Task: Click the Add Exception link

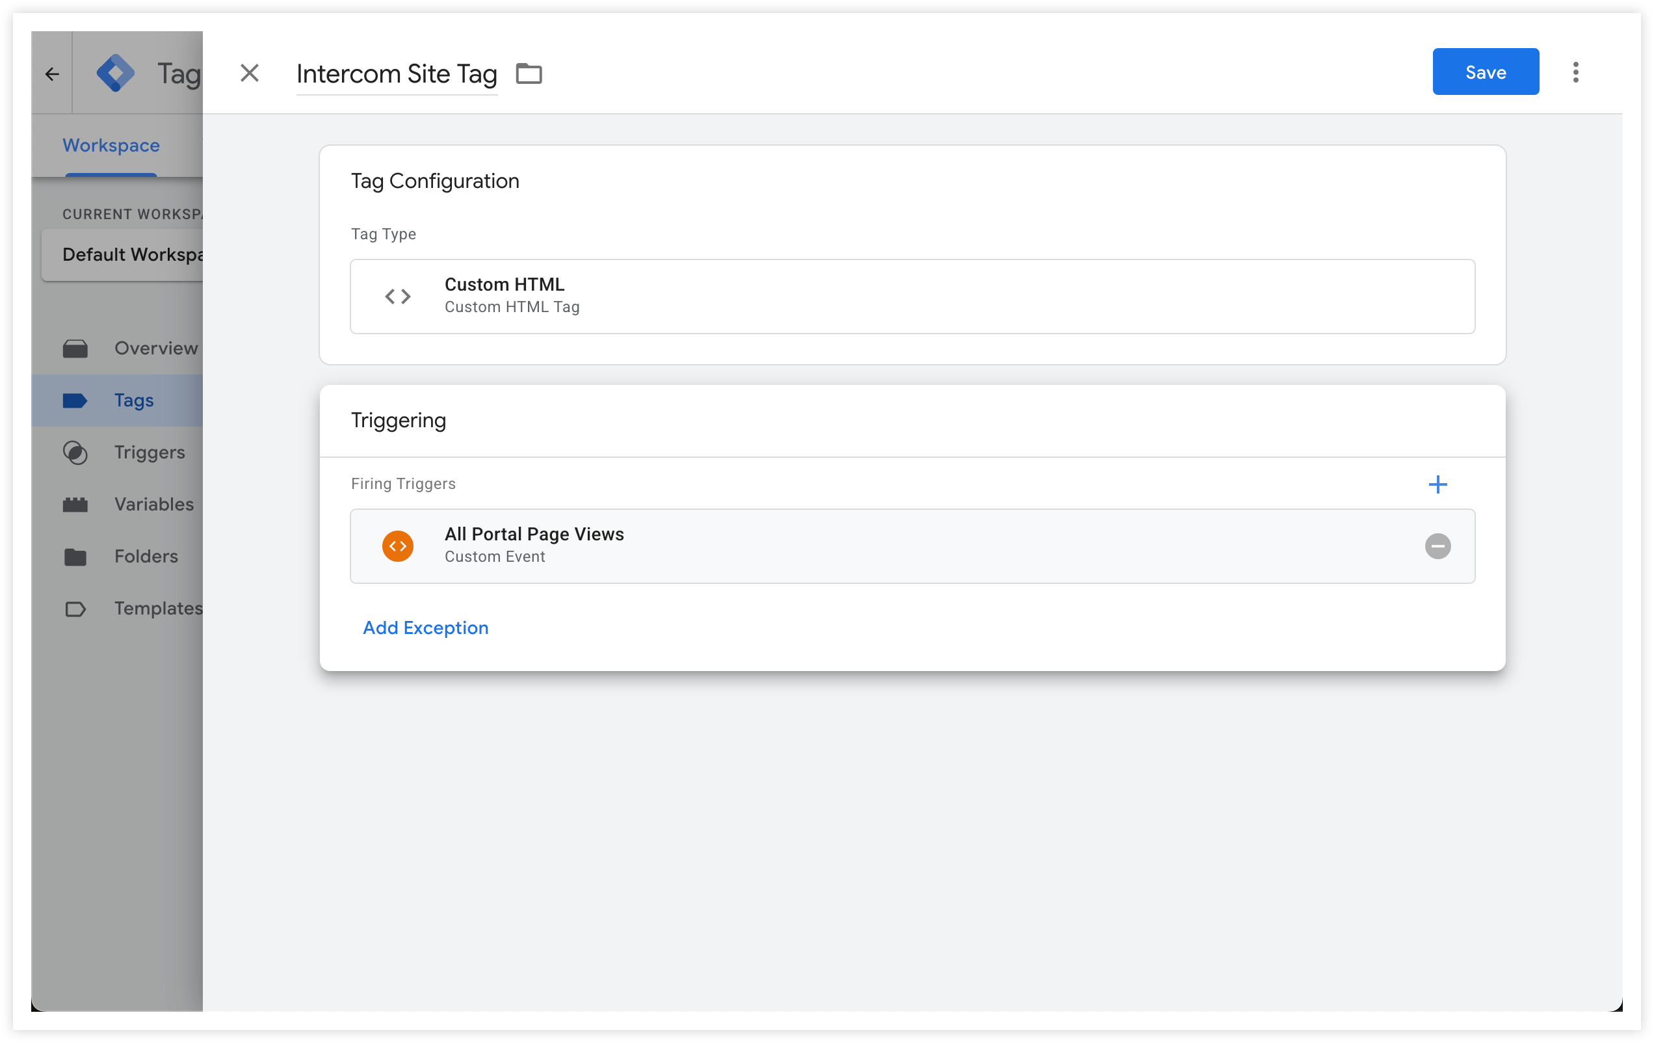Action: [x=425, y=627]
